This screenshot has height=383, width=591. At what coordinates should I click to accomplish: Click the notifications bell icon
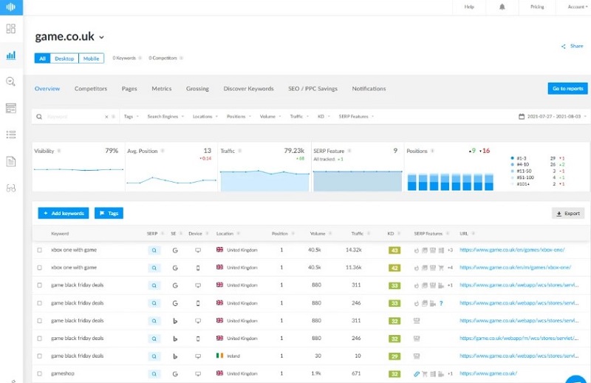pos(502,7)
